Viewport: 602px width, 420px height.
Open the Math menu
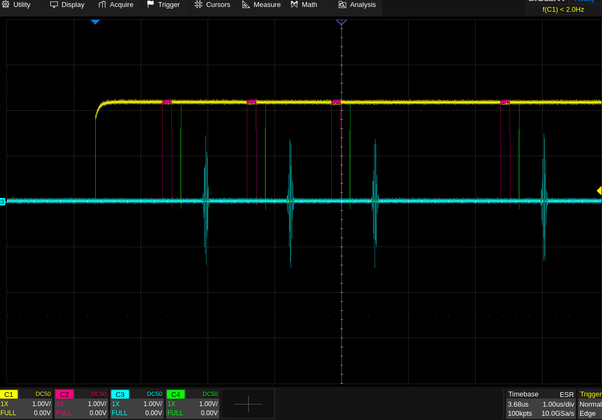304,5
